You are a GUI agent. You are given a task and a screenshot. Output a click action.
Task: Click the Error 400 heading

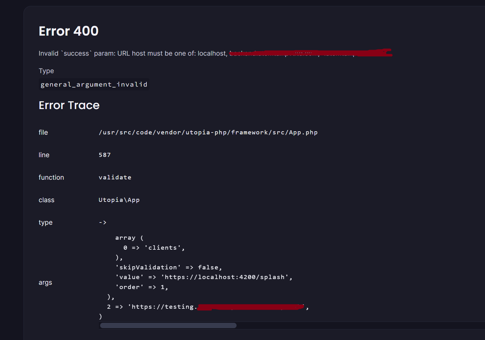point(68,31)
